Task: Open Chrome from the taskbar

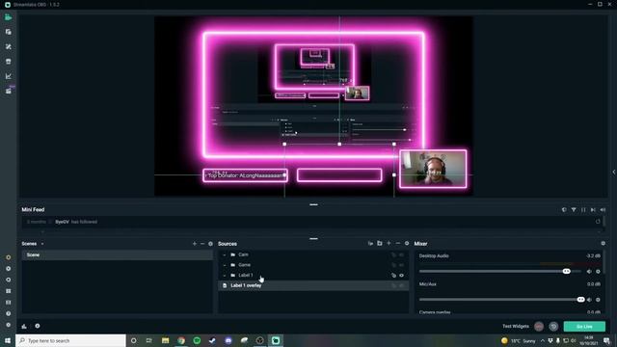Action: pyautogui.click(x=181, y=340)
